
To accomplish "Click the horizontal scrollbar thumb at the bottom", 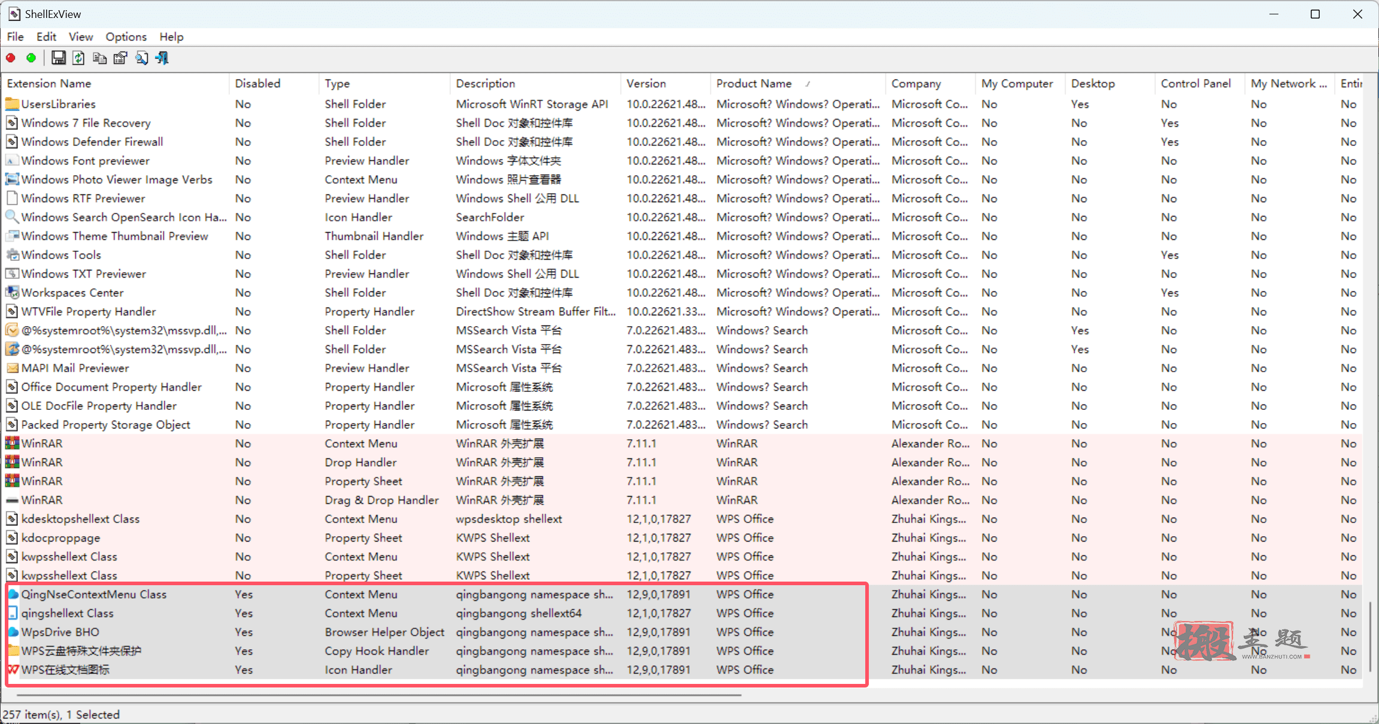I will (x=379, y=695).
